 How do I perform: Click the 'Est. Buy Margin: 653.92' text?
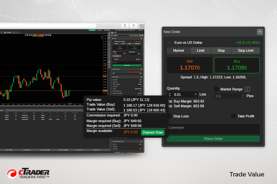click(186, 101)
